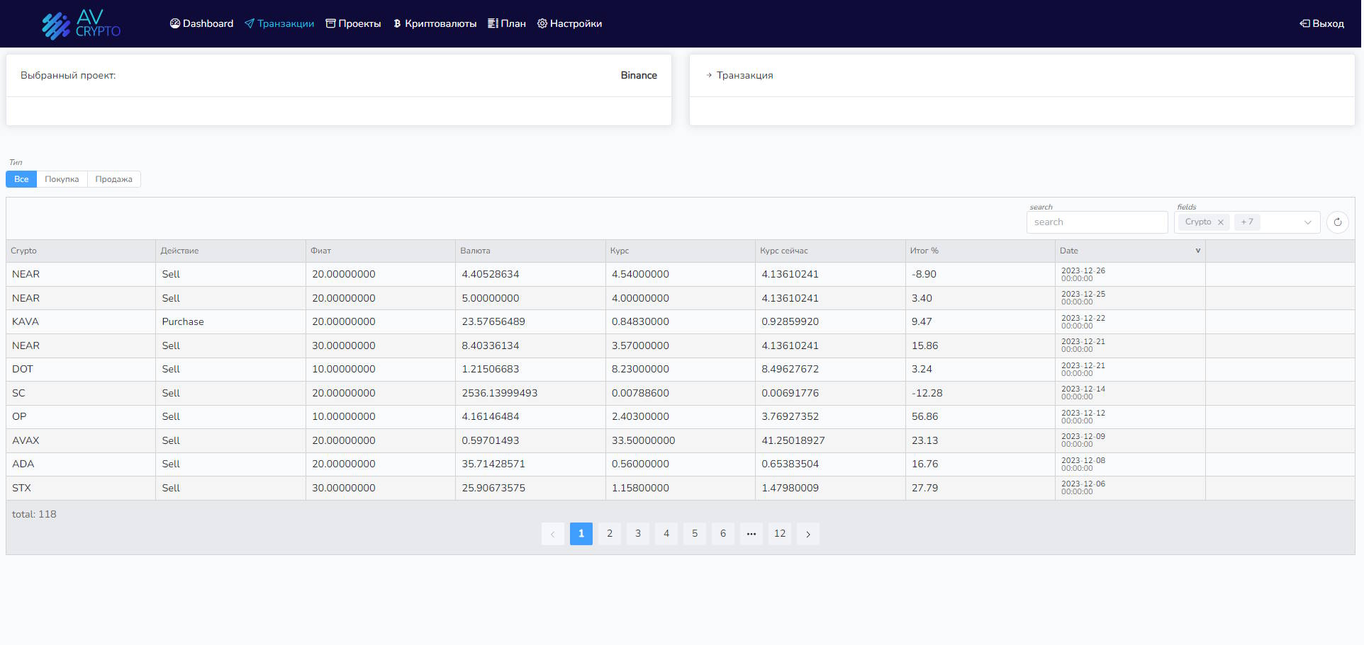Image resolution: width=1364 pixels, height=645 pixels.
Task: Click the Date column sort arrow
Action: 1197,251
